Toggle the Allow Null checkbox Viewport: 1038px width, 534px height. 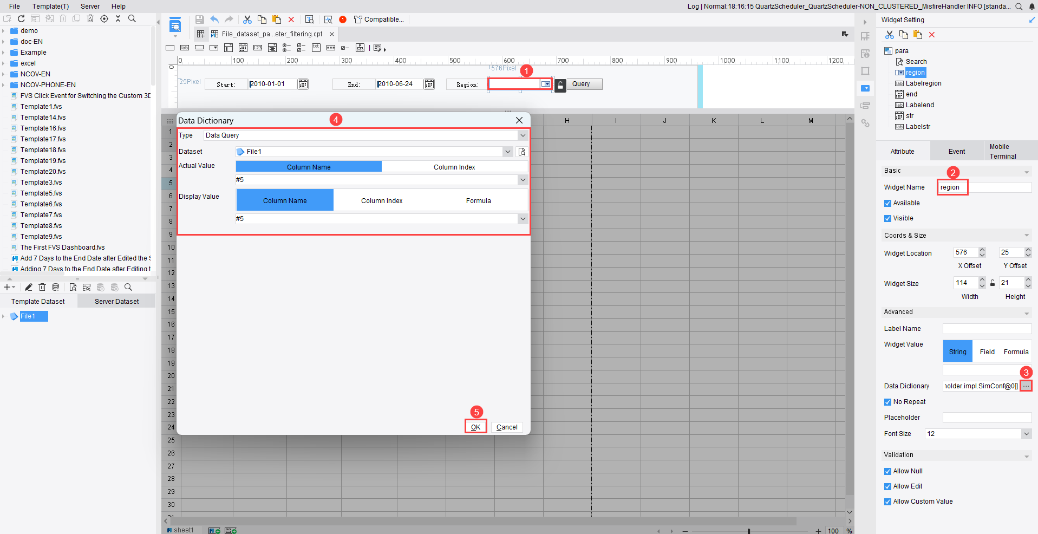coord(887,471)
